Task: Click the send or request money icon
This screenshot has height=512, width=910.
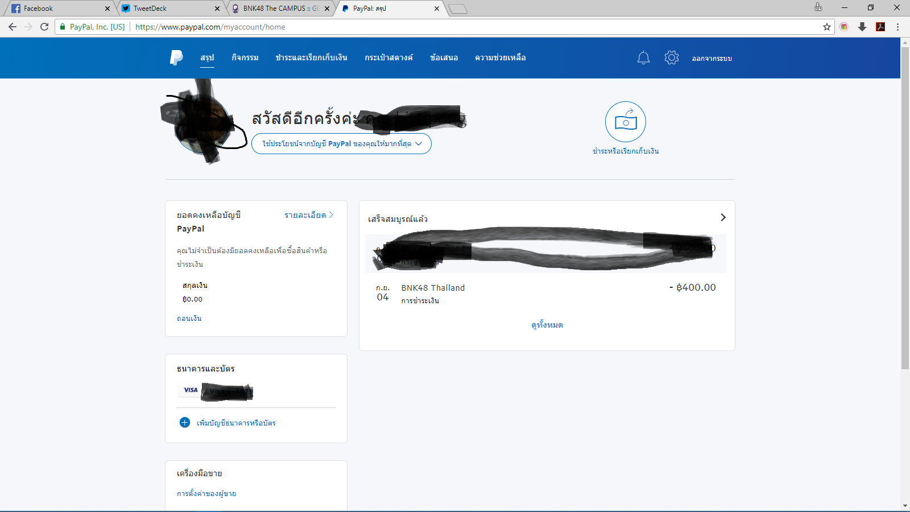Action: (x=626, y=122)
